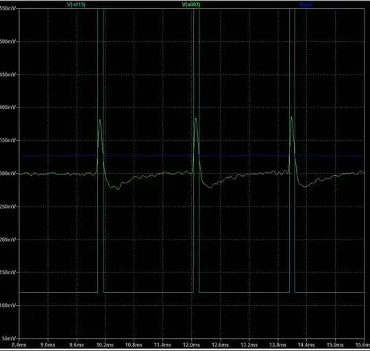Viewport: 370px width, 351px height.
Task: Click the dark blue trace label at top
Action: click(x=306, y=5)
